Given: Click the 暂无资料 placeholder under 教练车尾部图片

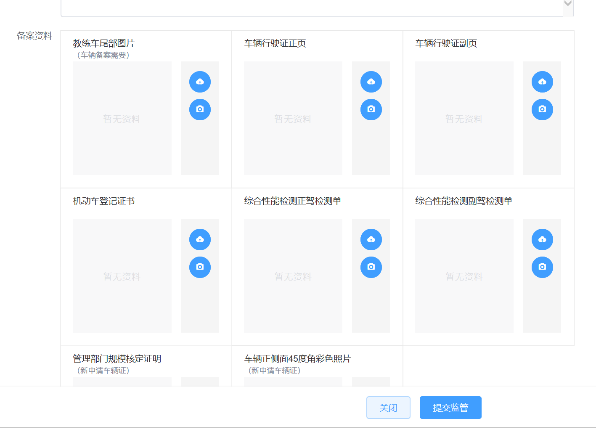Looking at the screenshot, I should [x=122, y=118].
